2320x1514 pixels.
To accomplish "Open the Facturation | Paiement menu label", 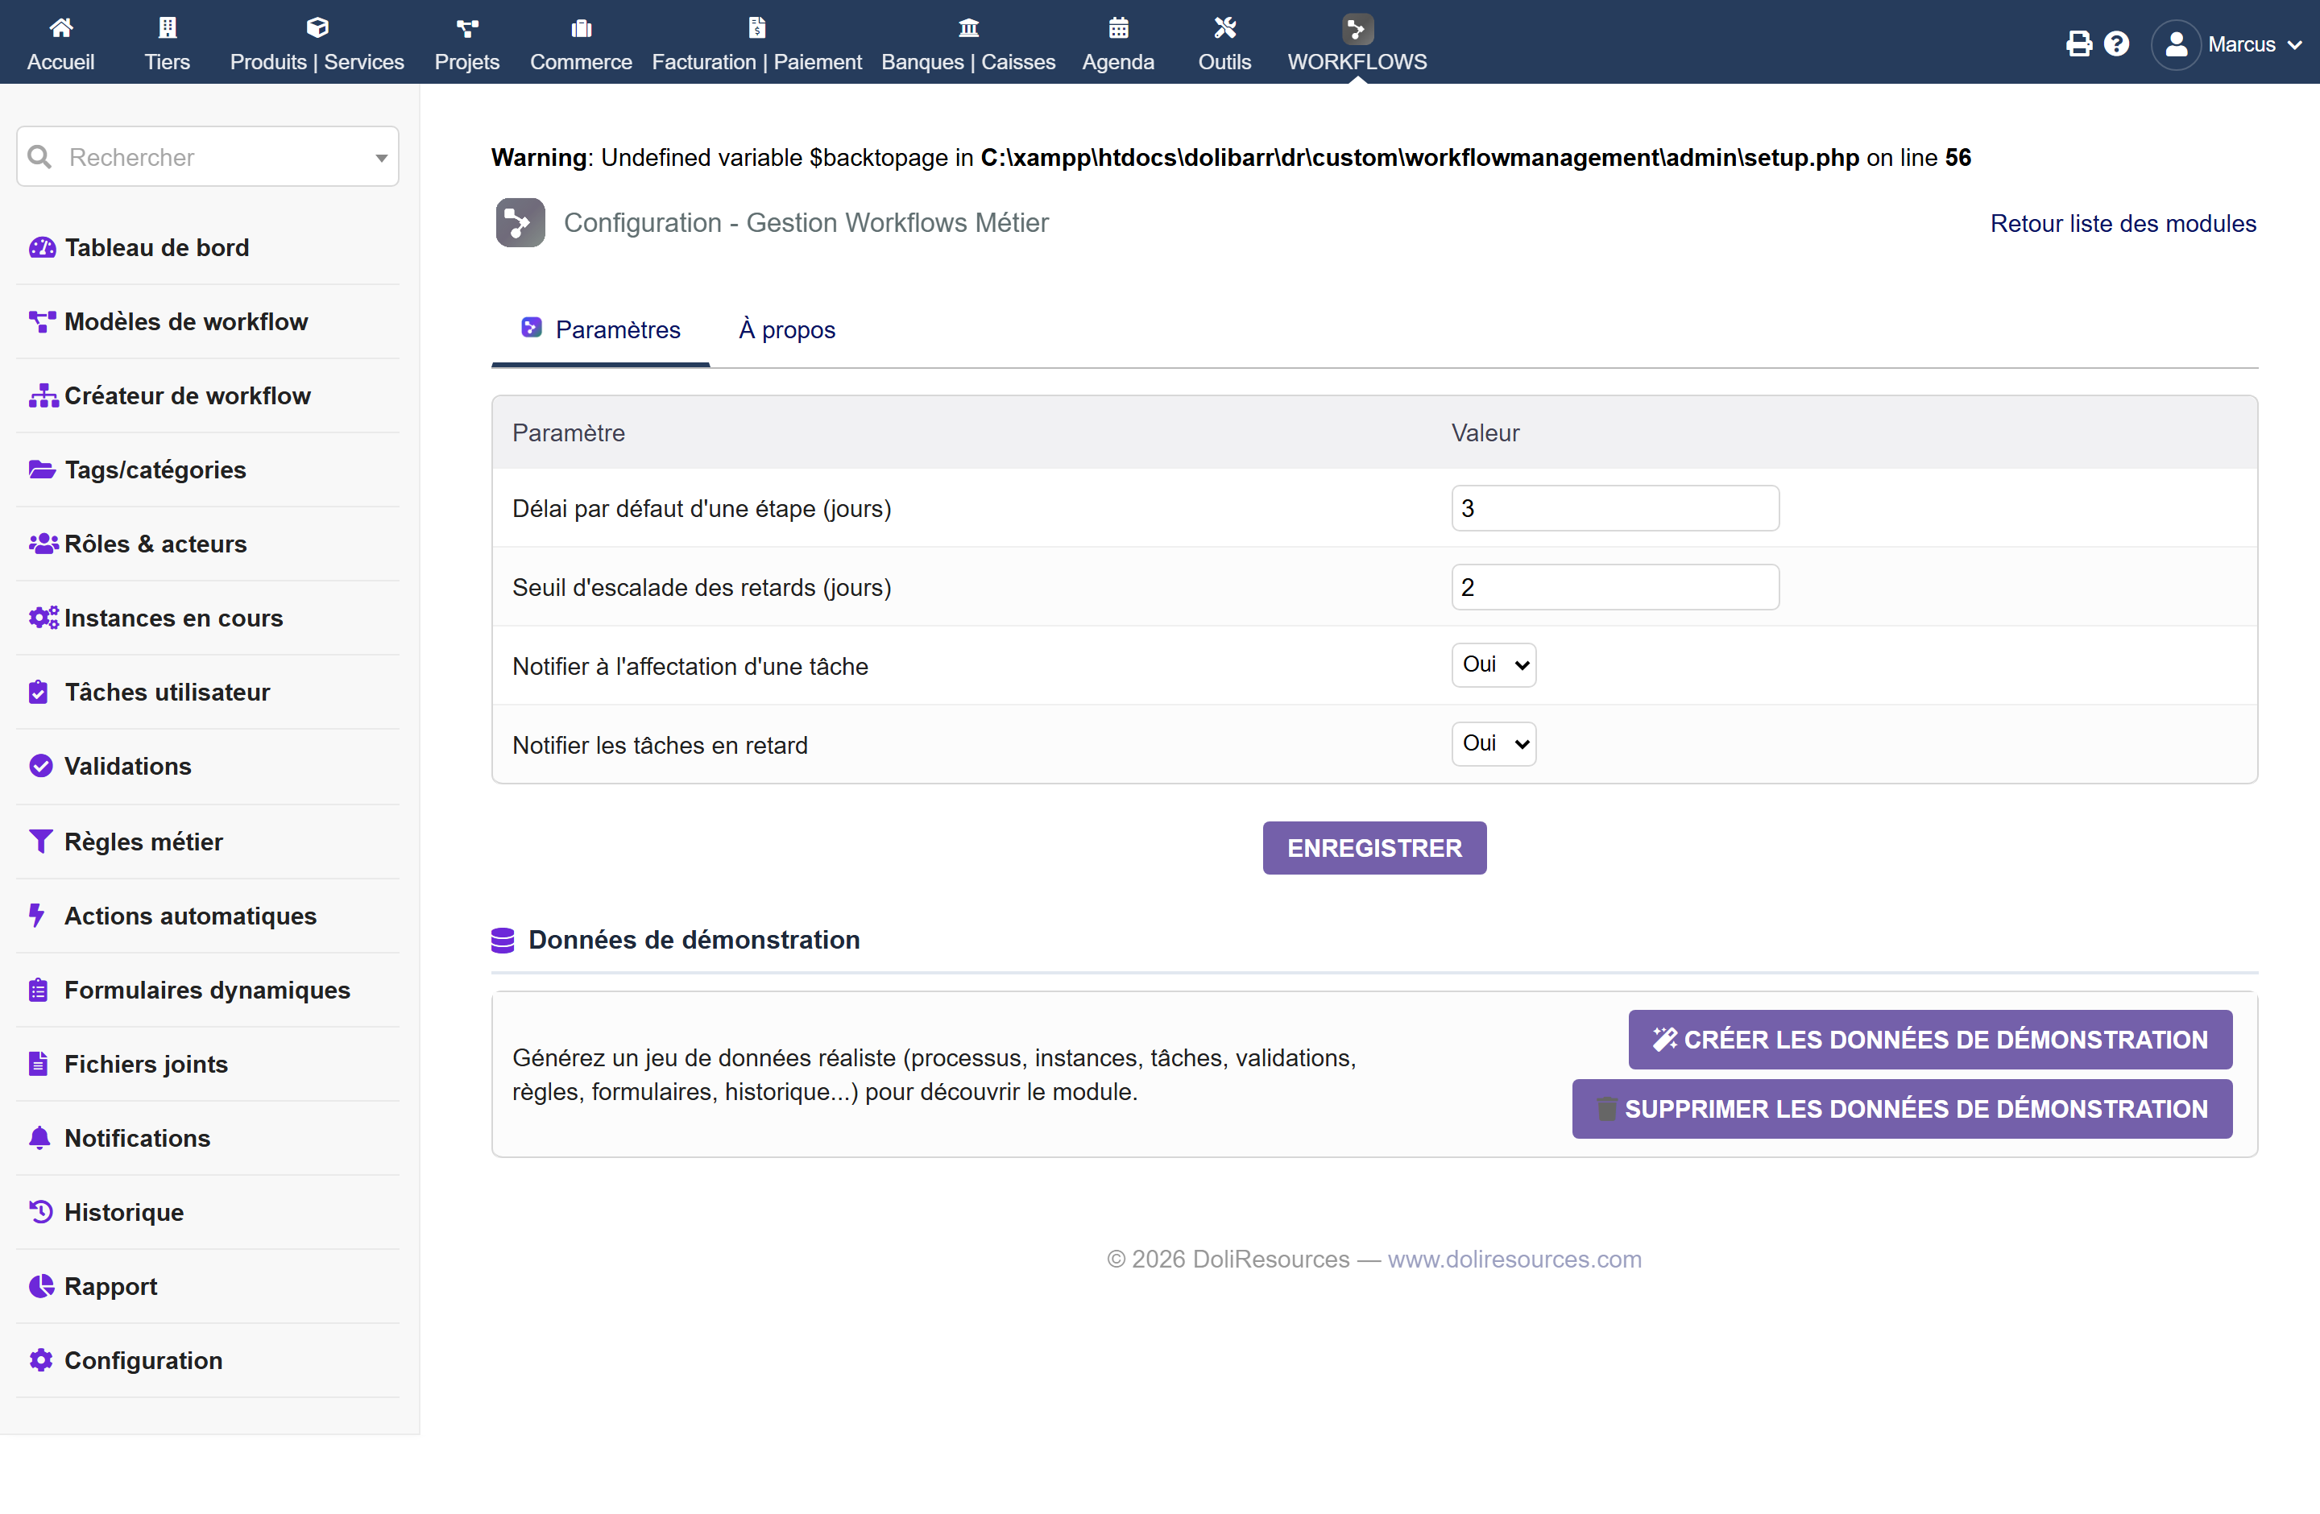I will pos(756,61).
